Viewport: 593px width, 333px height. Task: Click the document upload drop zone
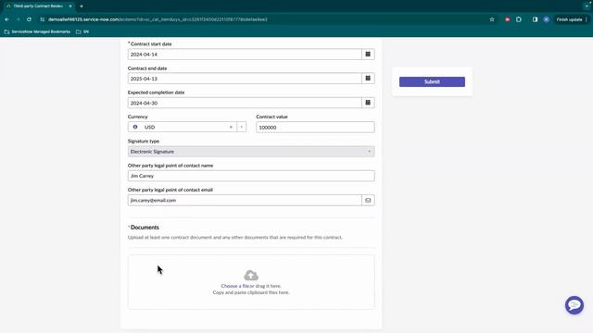click(251, 282)
